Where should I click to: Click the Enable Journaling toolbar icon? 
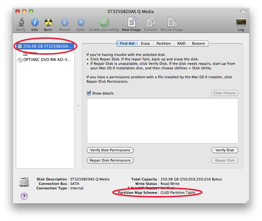[104, 22]
